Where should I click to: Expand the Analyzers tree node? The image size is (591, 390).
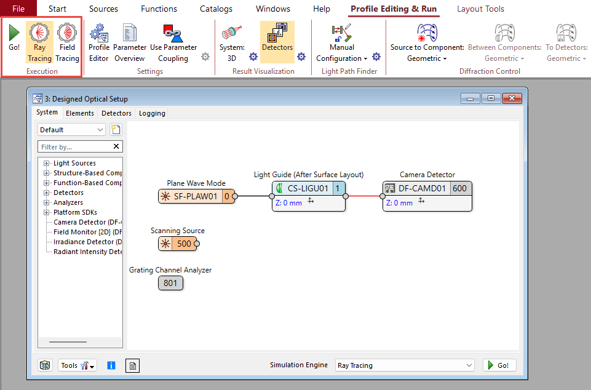click(47, 202)
